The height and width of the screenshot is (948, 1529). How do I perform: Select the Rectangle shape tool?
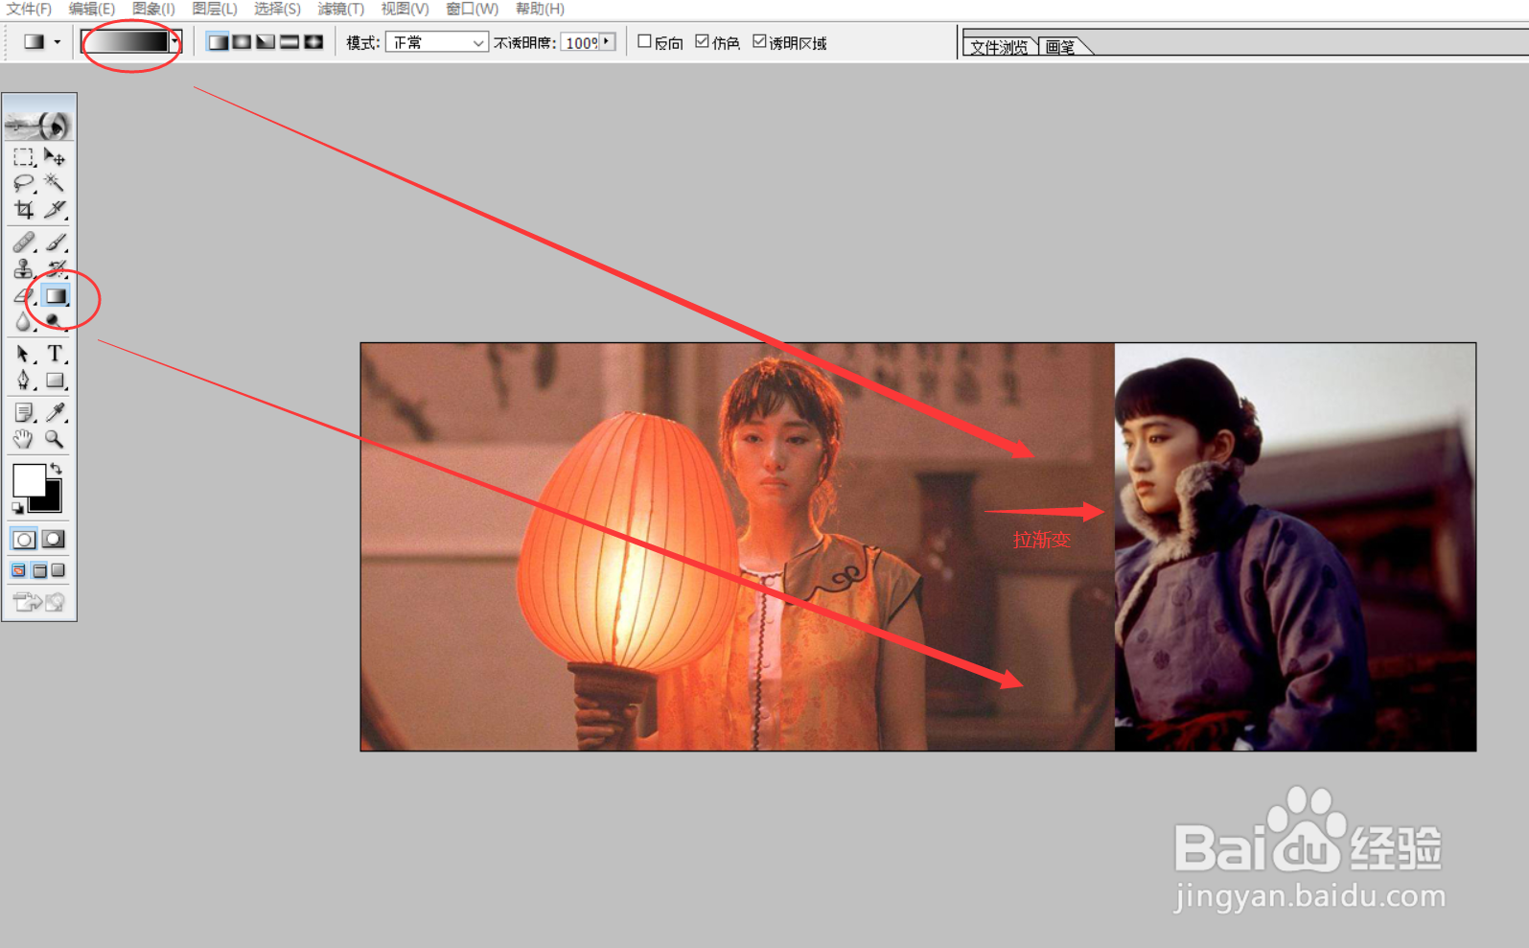pyautogui.click(x=55, y=381)
